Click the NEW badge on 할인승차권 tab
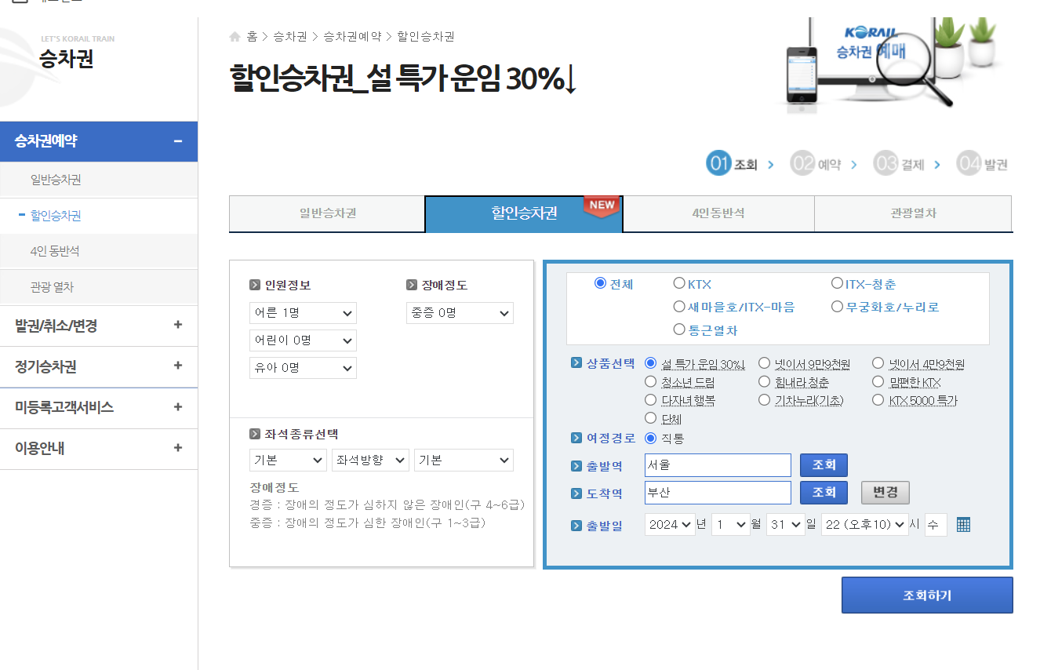 click(602, 206)
